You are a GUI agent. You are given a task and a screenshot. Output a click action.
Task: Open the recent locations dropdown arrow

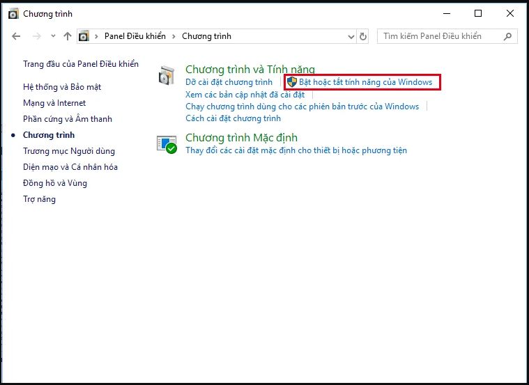coord(53,36)
